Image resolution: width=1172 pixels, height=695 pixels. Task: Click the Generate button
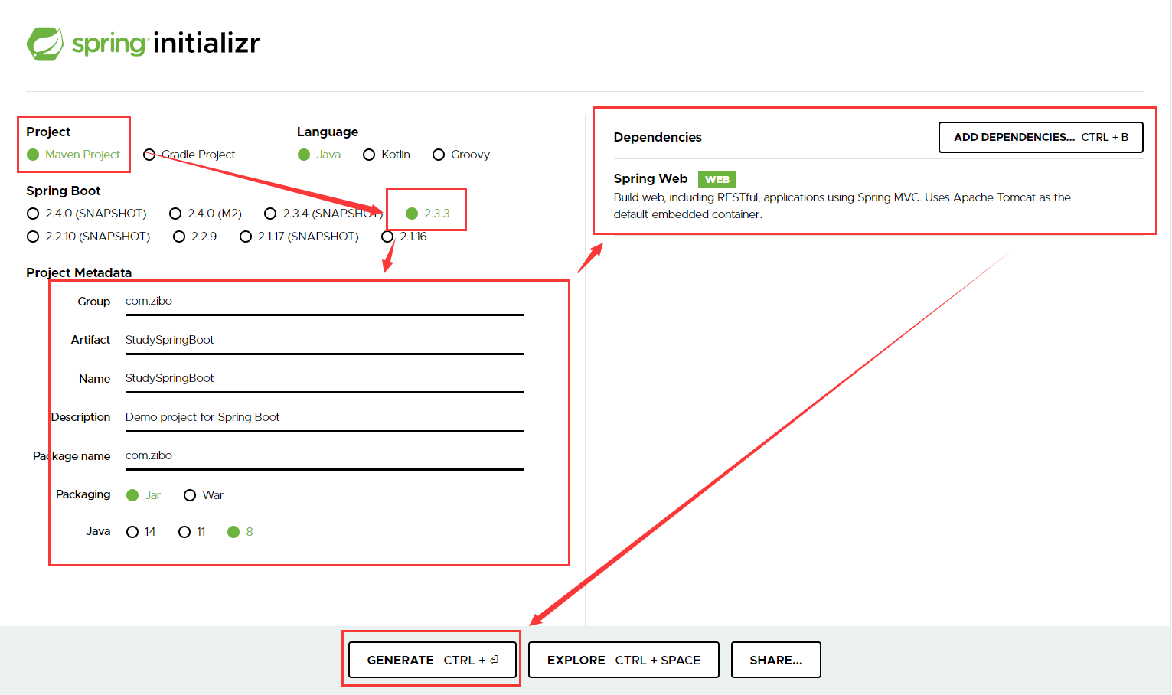pyautogui.click(x=433, y=660)
